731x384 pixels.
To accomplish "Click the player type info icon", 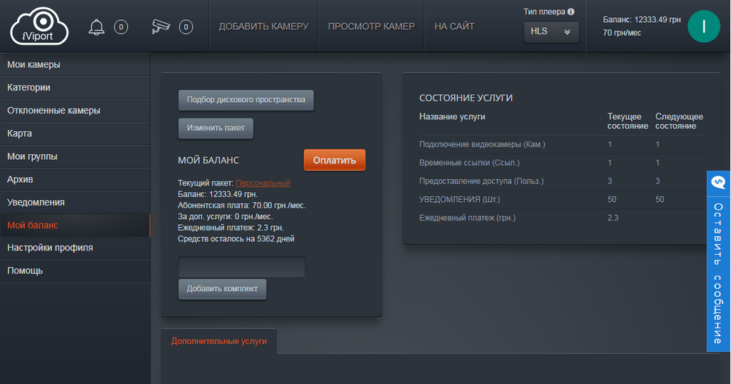I will [570, 11].
